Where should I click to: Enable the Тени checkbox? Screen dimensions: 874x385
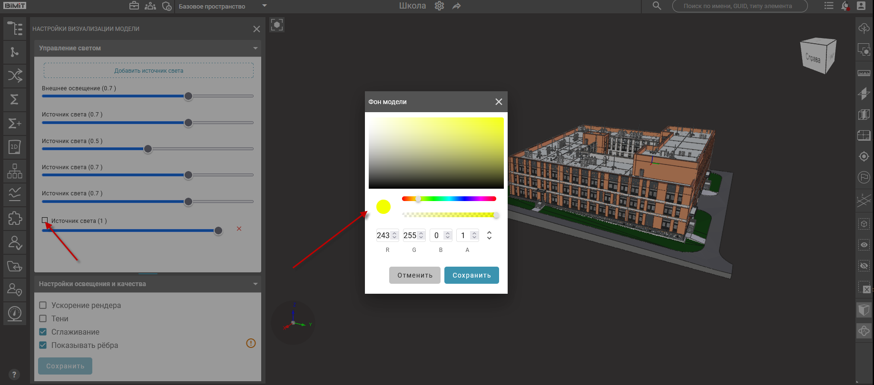point(43,318)
